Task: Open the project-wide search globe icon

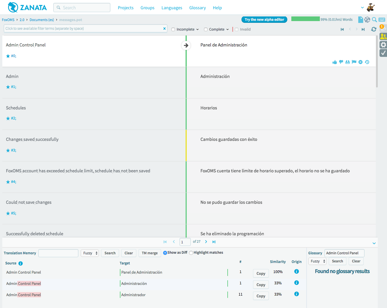Action: [x=367, y=20]
